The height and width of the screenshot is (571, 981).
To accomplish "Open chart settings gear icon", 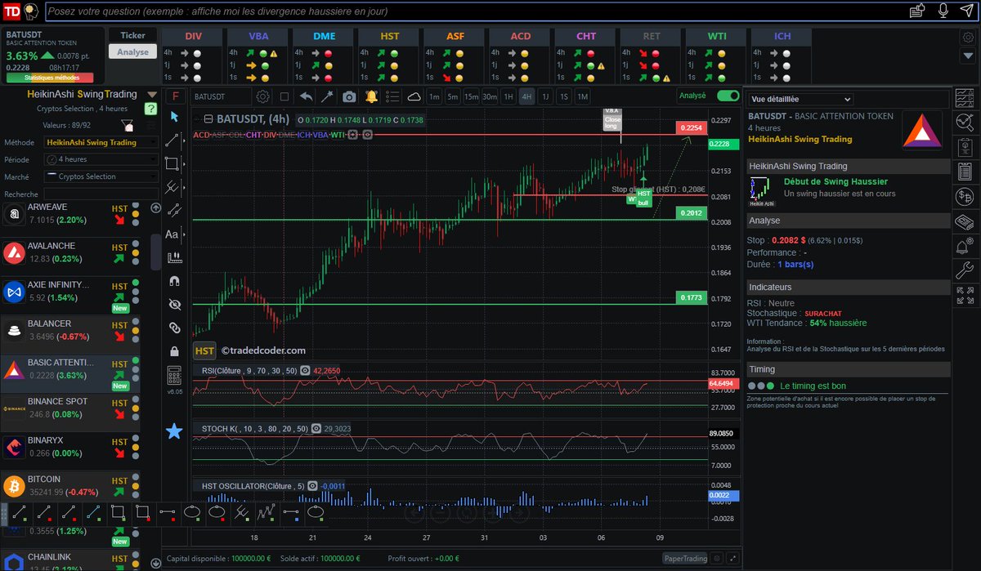I will [x=262, y=96].
